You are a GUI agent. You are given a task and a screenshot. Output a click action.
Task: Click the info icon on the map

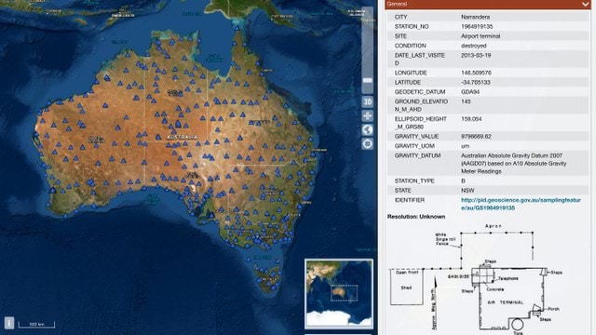9,323
